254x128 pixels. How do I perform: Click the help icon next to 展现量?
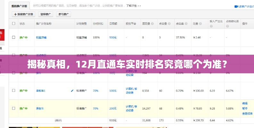[x=152, y=24]
